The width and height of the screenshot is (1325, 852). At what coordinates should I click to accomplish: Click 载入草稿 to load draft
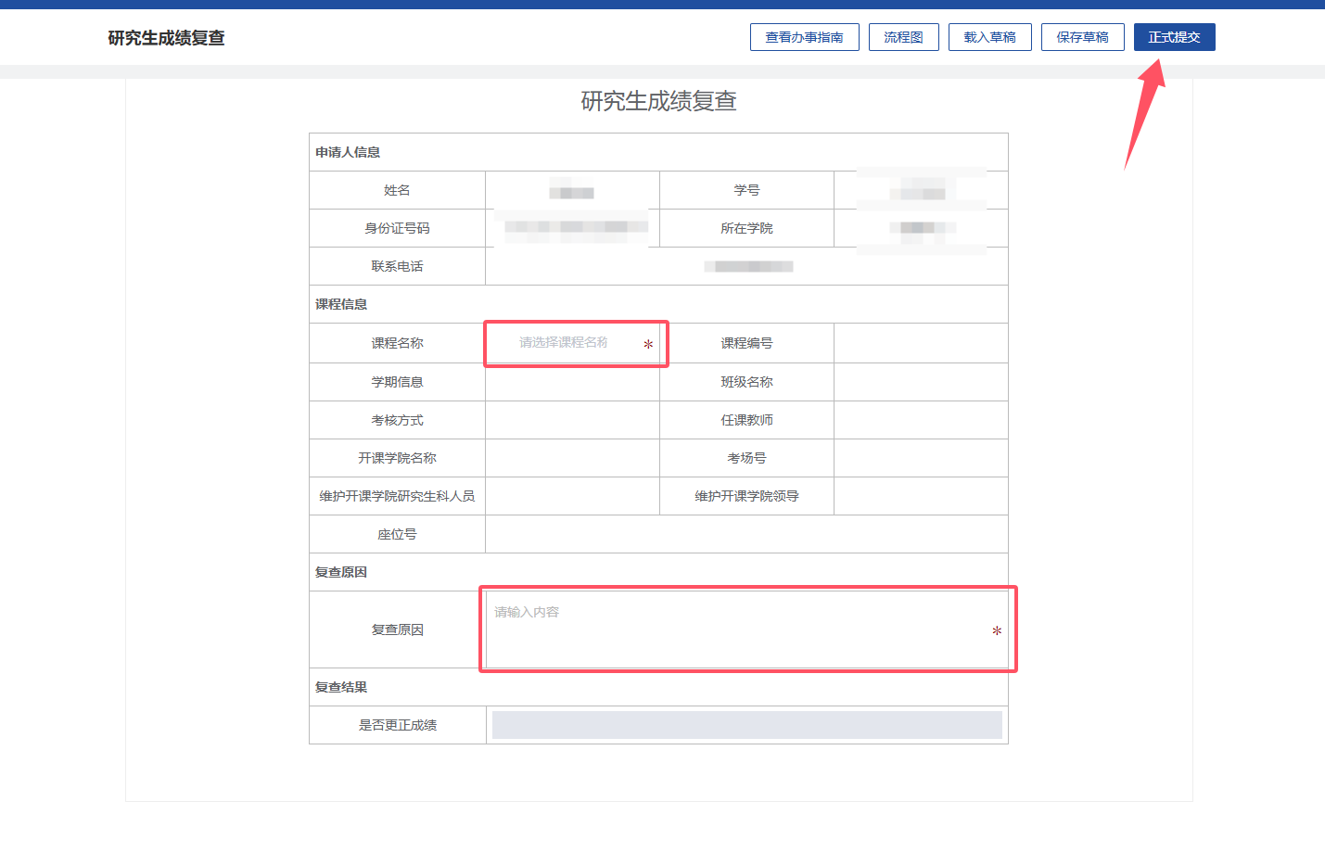(x=989, y=37)
